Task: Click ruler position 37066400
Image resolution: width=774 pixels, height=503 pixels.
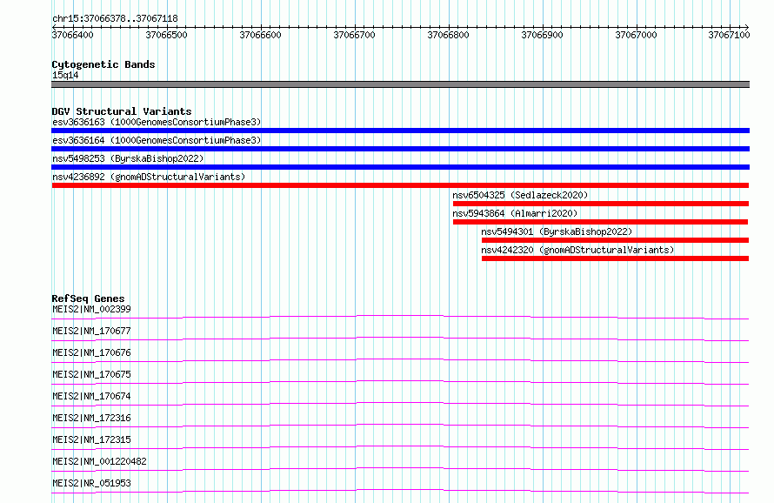Action: pyautogui.click(x=72, y=35)
